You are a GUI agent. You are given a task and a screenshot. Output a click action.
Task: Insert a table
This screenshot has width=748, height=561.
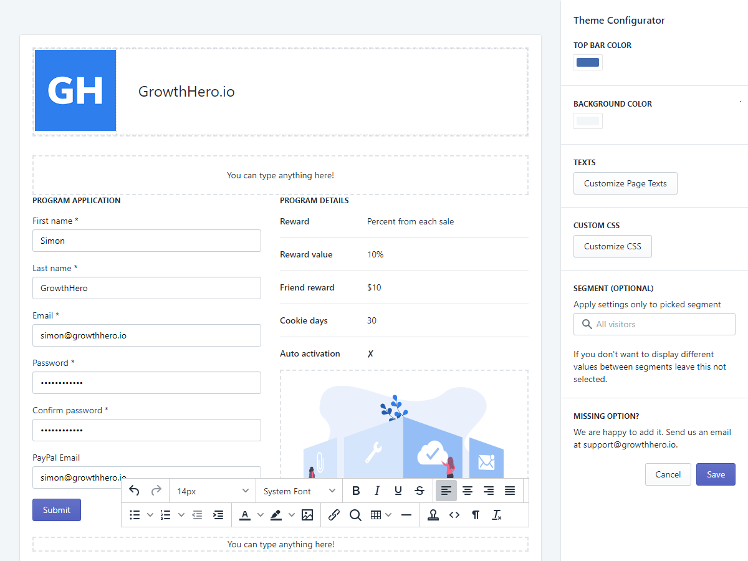coord(376,515)
